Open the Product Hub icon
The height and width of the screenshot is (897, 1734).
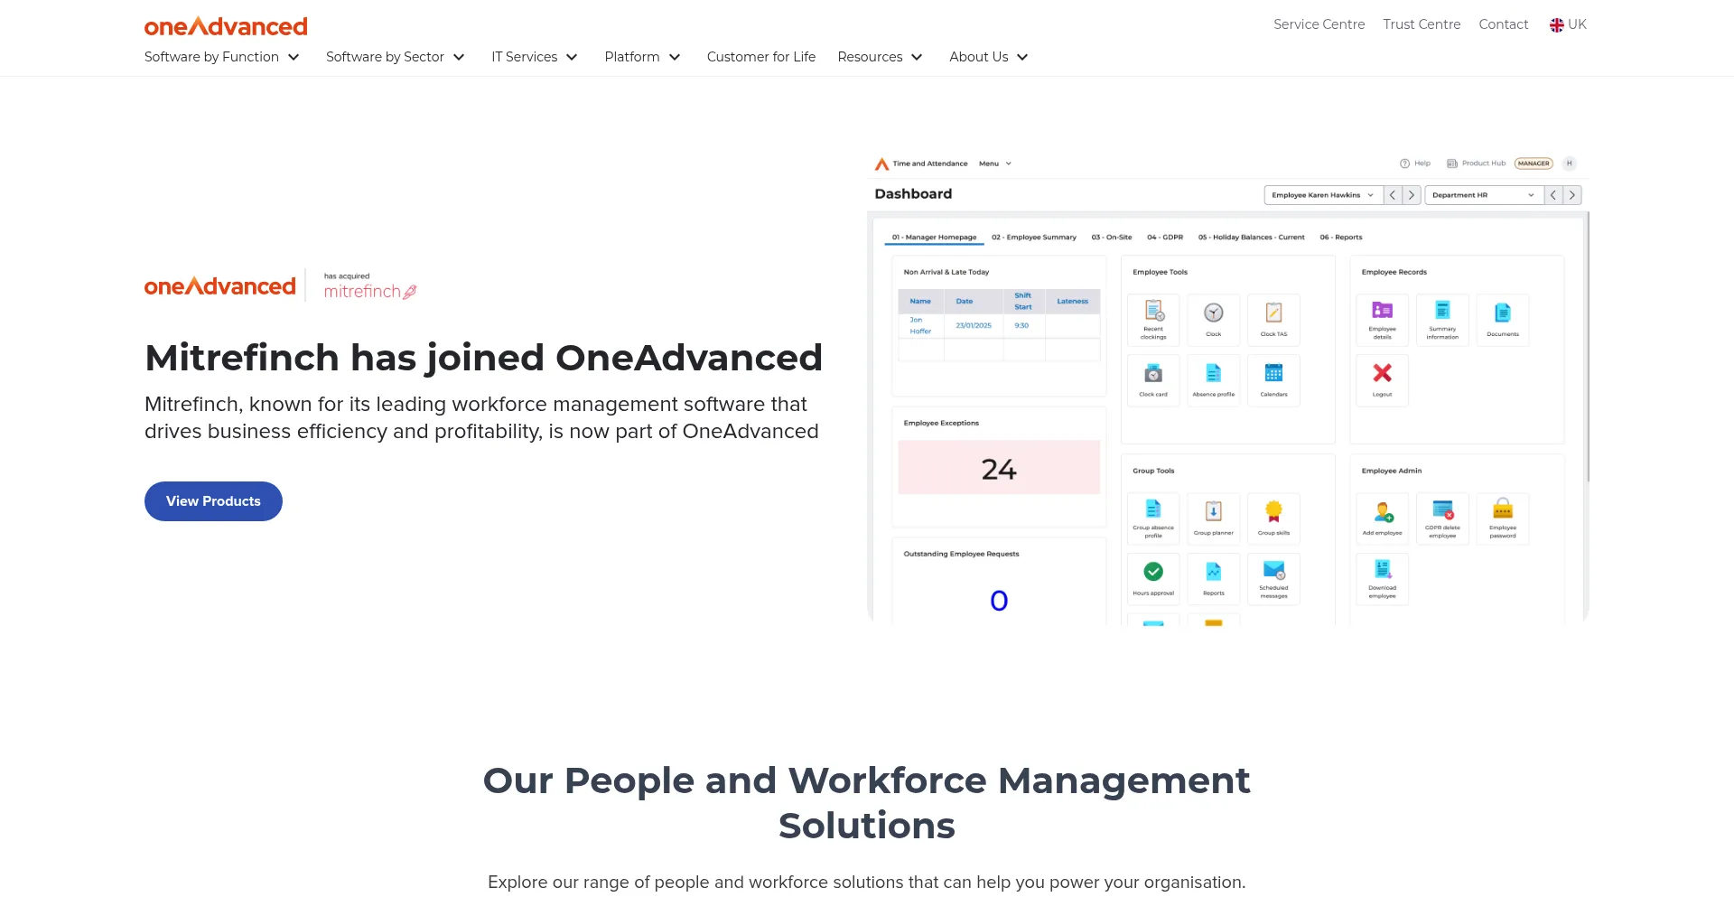pos(1452,164)
